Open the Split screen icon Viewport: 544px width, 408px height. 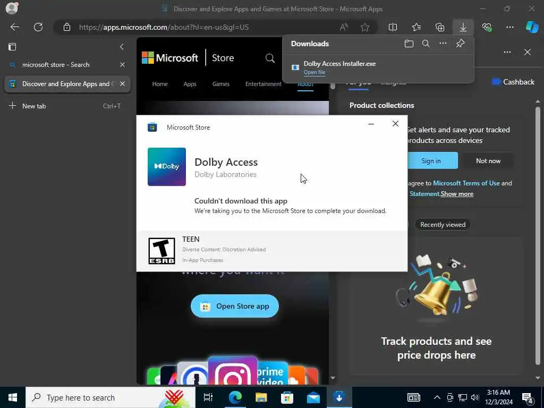click(393, 27)
